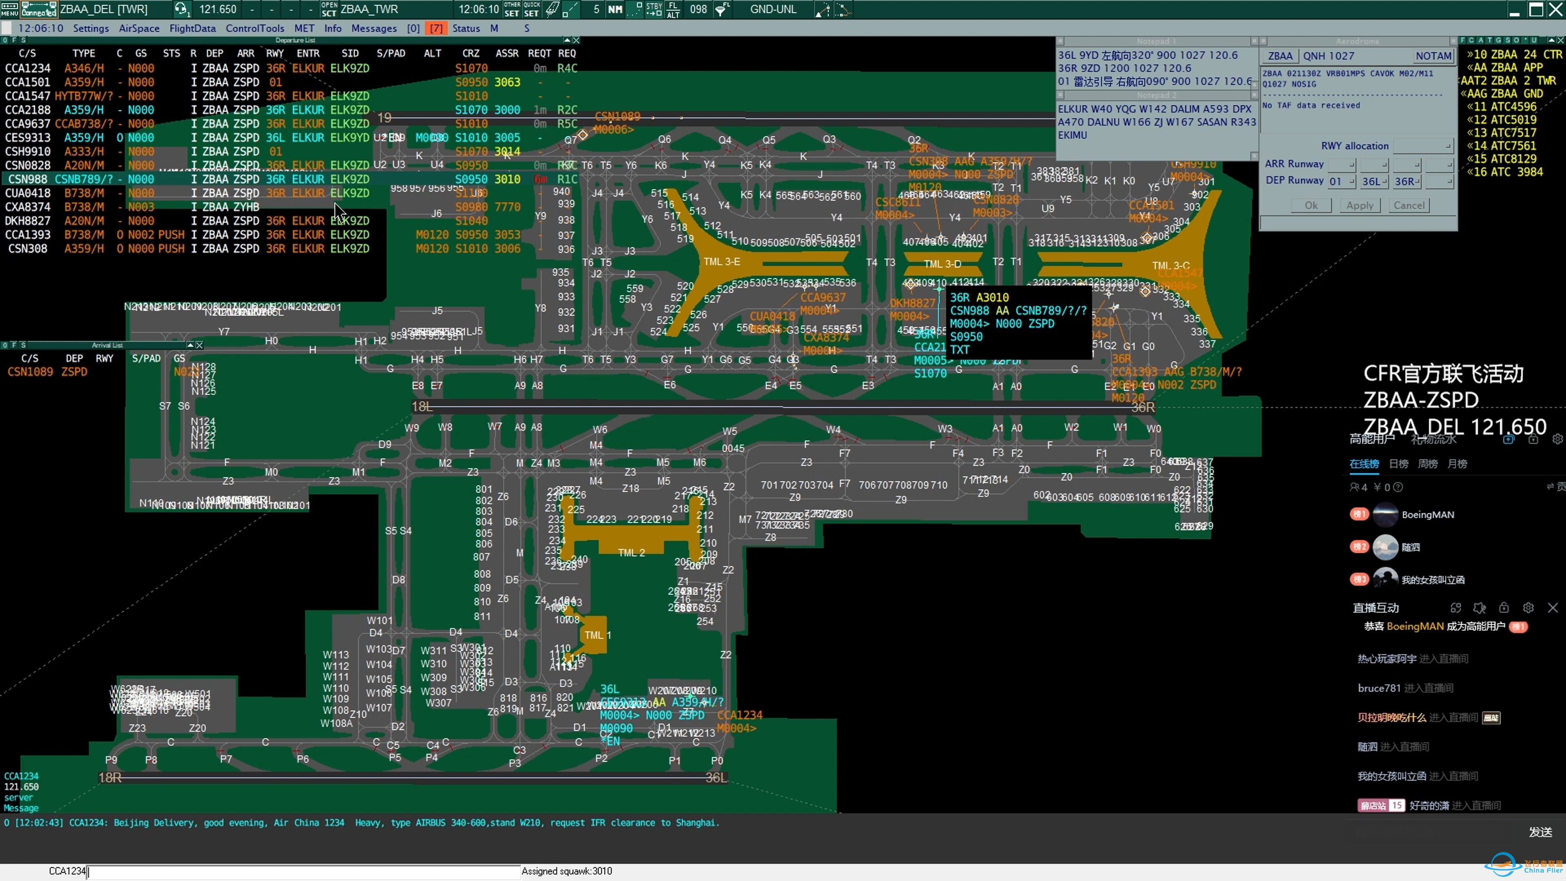Viewport: 1566px width, 881px height.
Task: Select the AirSpace menu tab
Action: (x=131, y=28)
